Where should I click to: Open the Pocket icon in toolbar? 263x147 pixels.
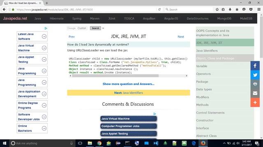[251, 9]
